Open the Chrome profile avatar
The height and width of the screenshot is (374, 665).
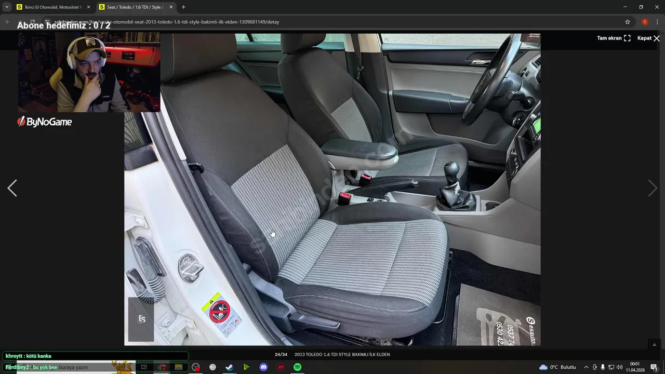(645, 22)
